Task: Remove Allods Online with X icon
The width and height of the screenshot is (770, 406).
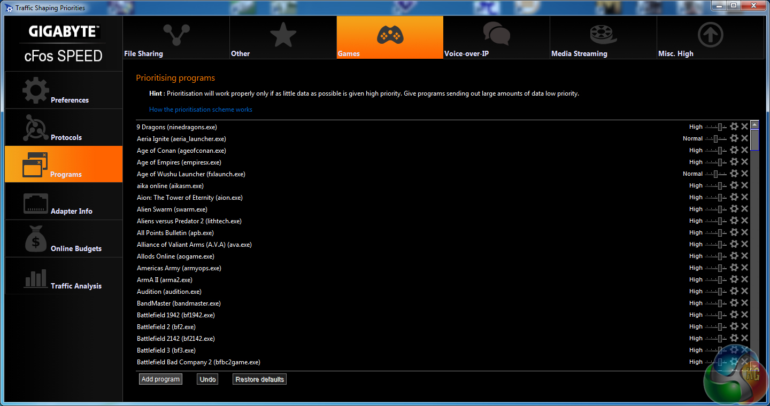Action: pos(744,256)
